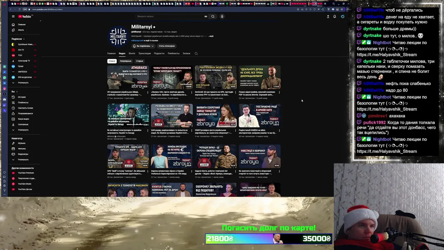Open Opera sidebar settings gear

point(5,185)
